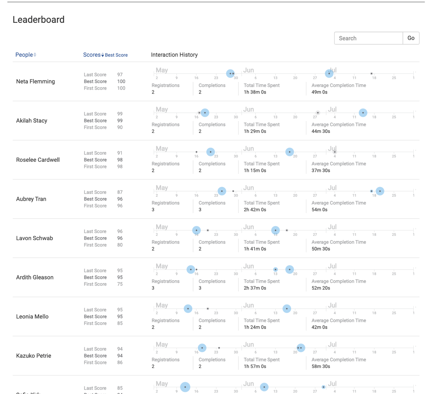
Task: Click Akilah Stacy's July 11 interaction bubble
Action: tap(363, 112)
